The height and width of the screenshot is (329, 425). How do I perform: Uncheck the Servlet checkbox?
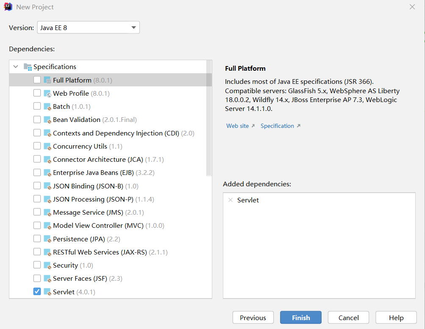(37, 291)
